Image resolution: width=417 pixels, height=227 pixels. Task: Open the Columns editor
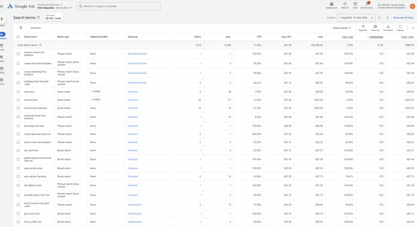pyautogui.click(x=375, y=28)
